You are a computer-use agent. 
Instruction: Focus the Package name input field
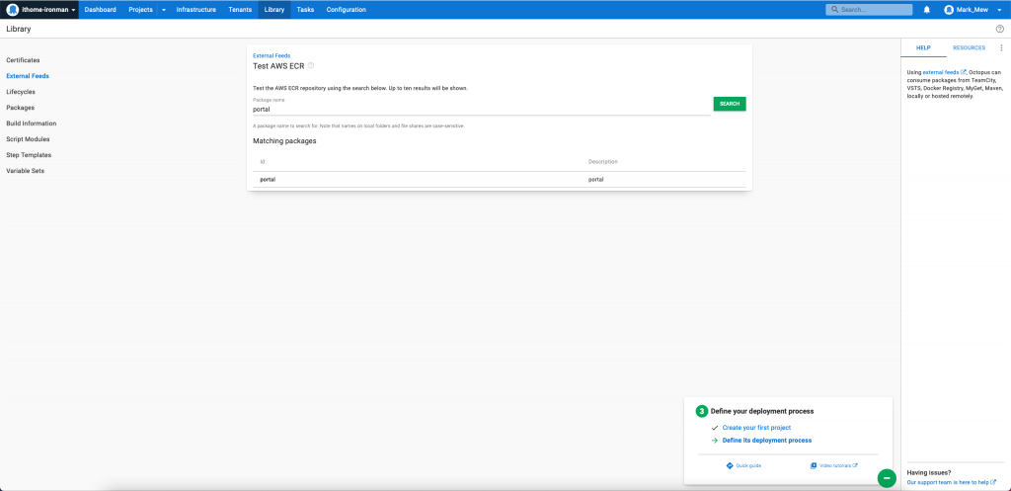pyautogui.click(x=481, y=109)
